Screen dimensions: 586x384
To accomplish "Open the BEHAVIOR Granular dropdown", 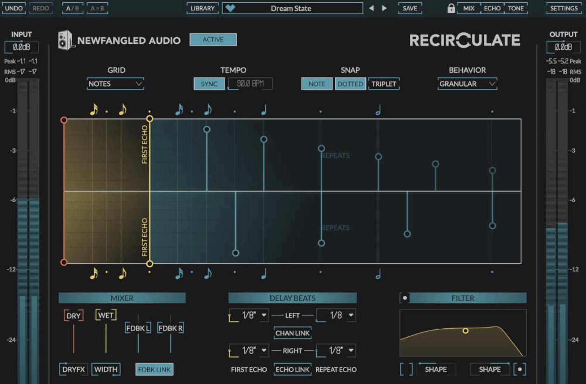I will [x=467, y=84].
